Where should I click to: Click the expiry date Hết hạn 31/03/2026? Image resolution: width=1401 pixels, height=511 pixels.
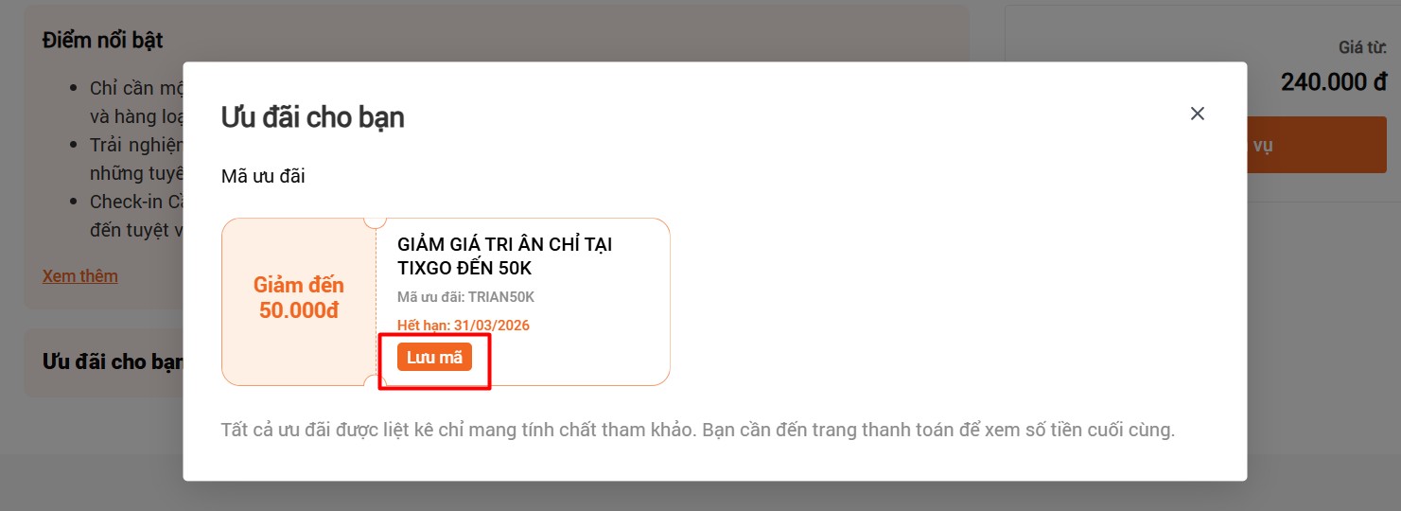click(x=463, y=326)
